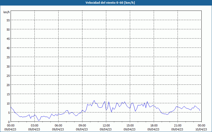212x132 pixels.
Task: Click the y-axis value 10
Action: (x=8, y=103)
